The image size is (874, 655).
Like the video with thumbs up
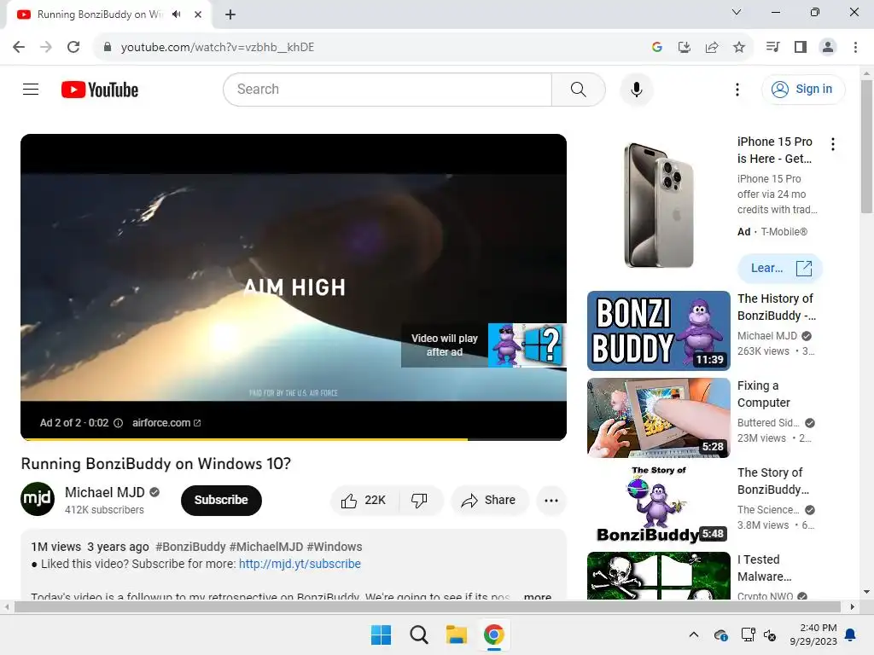[364, 500]
